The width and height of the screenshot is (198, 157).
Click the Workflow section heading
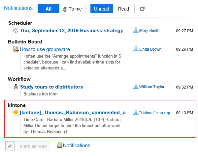[x=19, y=79]
